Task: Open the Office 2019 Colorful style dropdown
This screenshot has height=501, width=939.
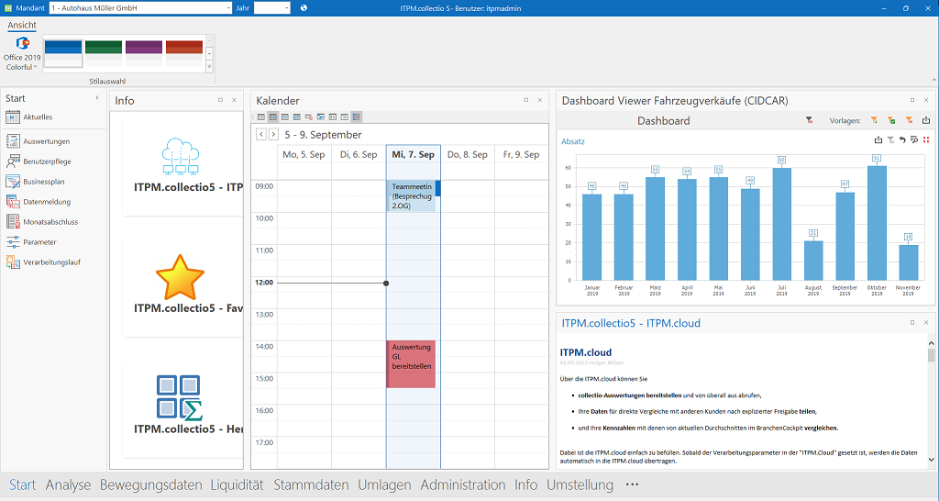Action: [22, 54]
